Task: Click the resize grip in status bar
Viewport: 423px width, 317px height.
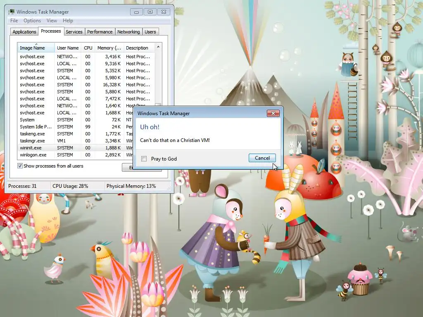Action: pyautogui.click(x=169, y=188)
